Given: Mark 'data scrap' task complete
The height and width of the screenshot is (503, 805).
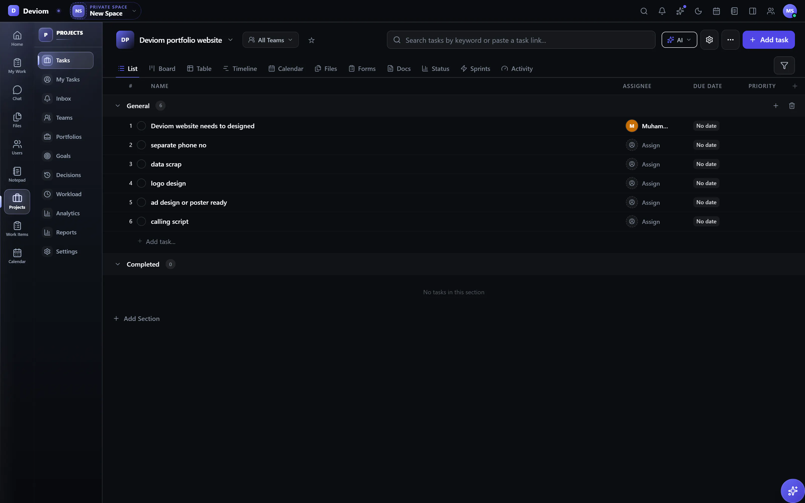Looking at the screenshot, I should (141, 164).
